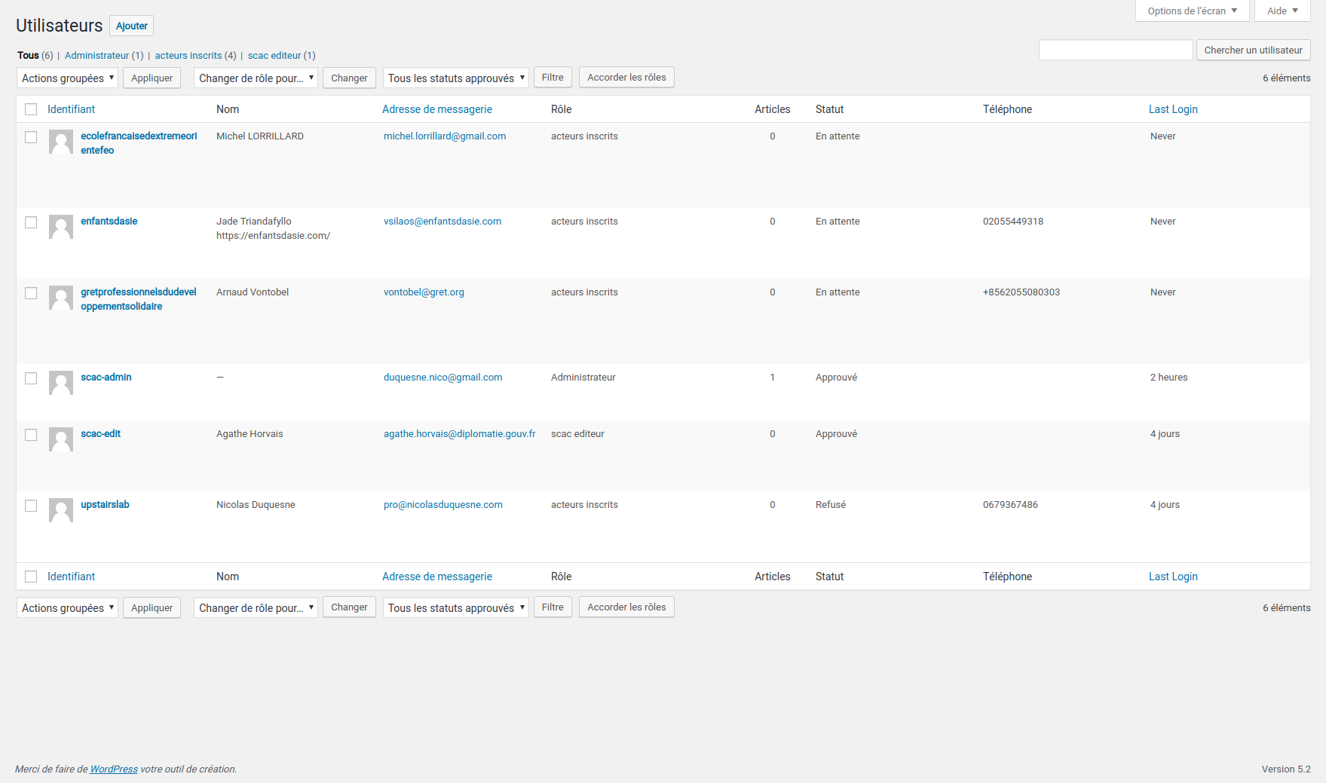Sort by Last Login column header
Screen dimensions: 1326x783
[1172, 109]
